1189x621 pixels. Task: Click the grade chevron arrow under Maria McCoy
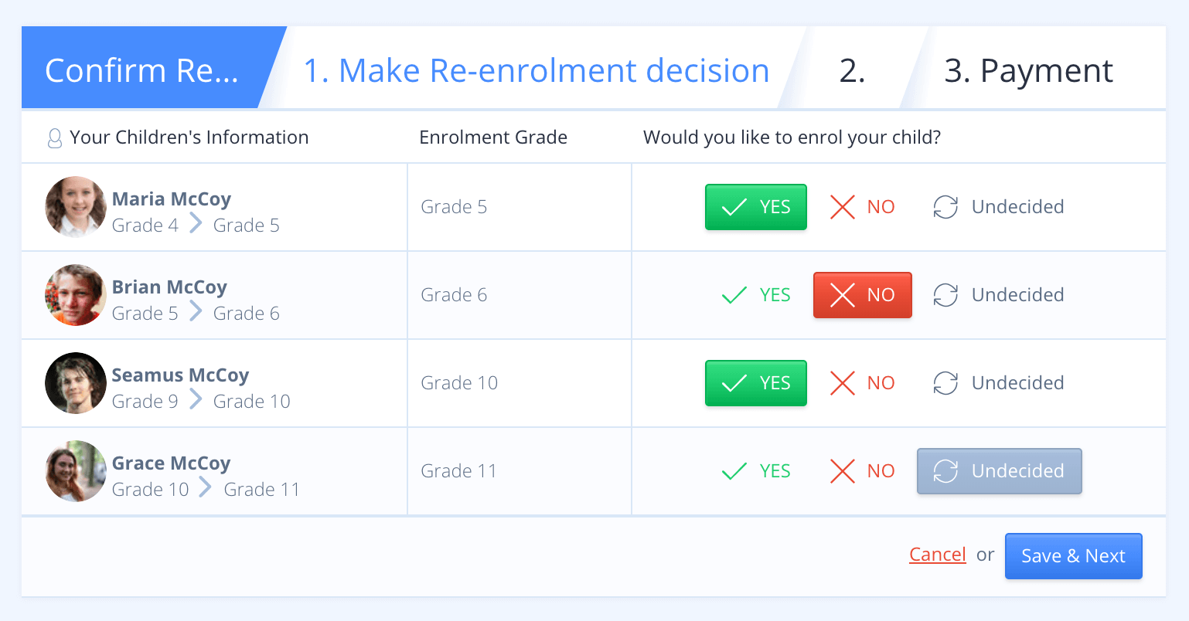196,224
